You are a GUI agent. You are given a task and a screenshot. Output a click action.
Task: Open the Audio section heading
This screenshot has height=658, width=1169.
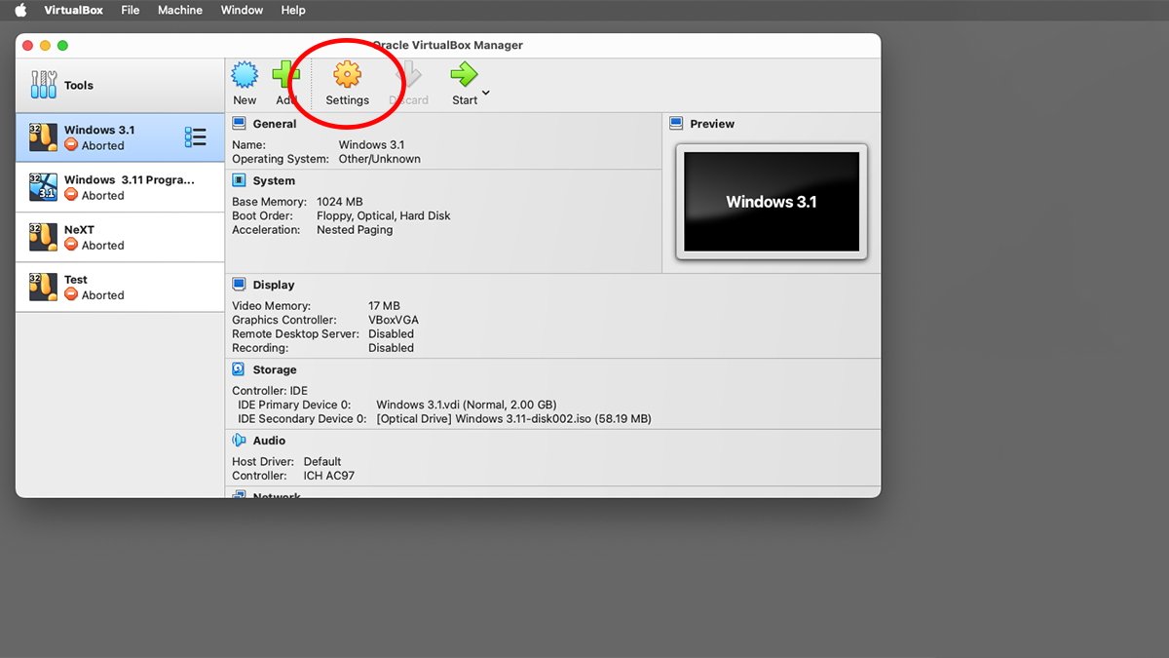click(269, 441)
